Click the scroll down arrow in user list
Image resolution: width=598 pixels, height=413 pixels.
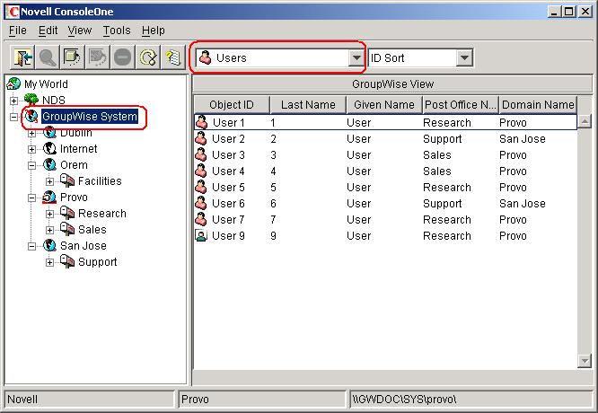(x=585, y=360)
